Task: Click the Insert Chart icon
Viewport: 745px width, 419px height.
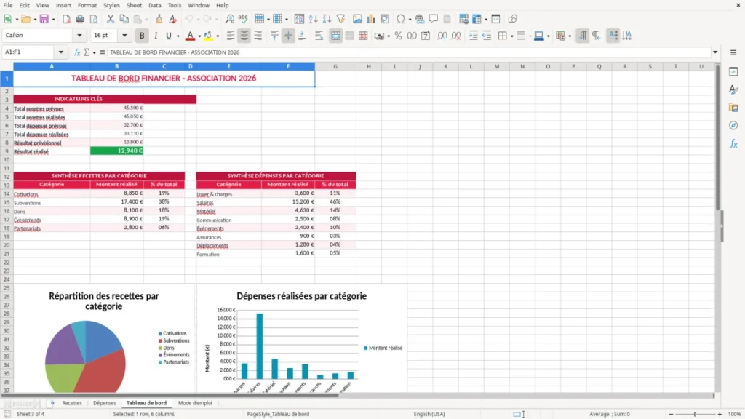Action: 370,19
